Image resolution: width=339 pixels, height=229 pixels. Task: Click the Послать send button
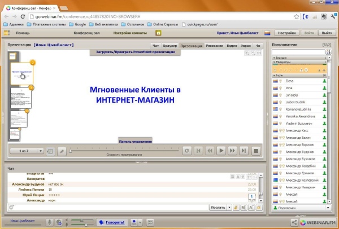coord(219,208)
